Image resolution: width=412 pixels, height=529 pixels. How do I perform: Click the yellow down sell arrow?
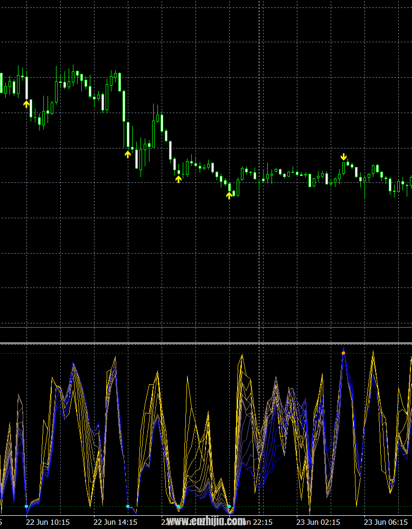pos(343,157)
